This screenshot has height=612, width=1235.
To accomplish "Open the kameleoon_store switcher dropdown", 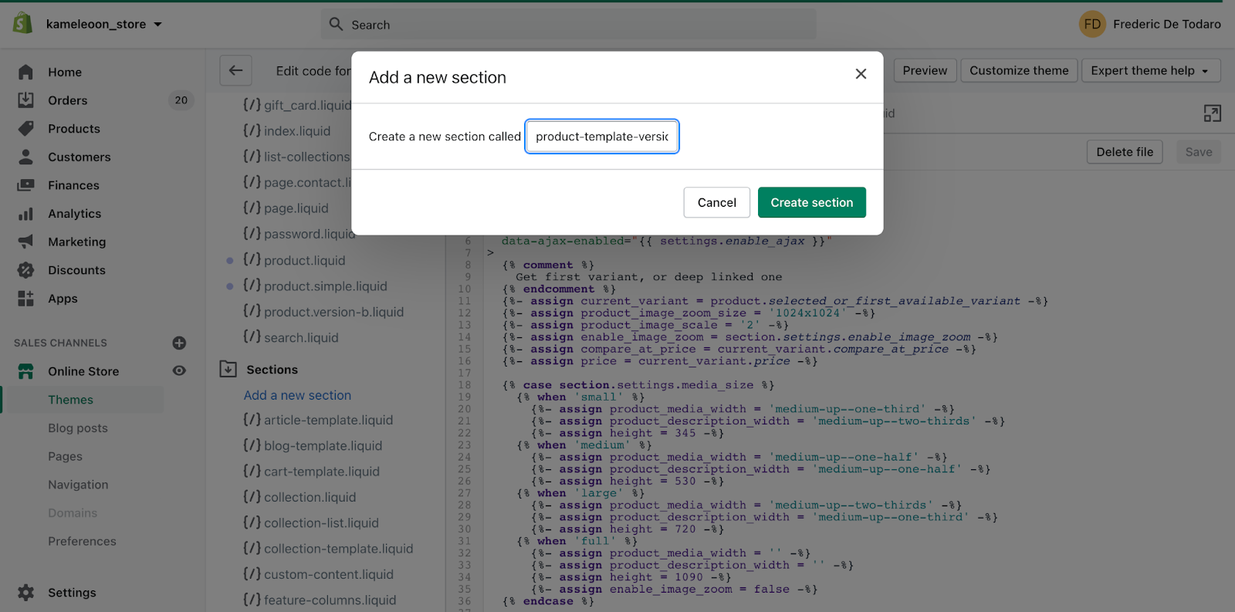I will (104, 24).
